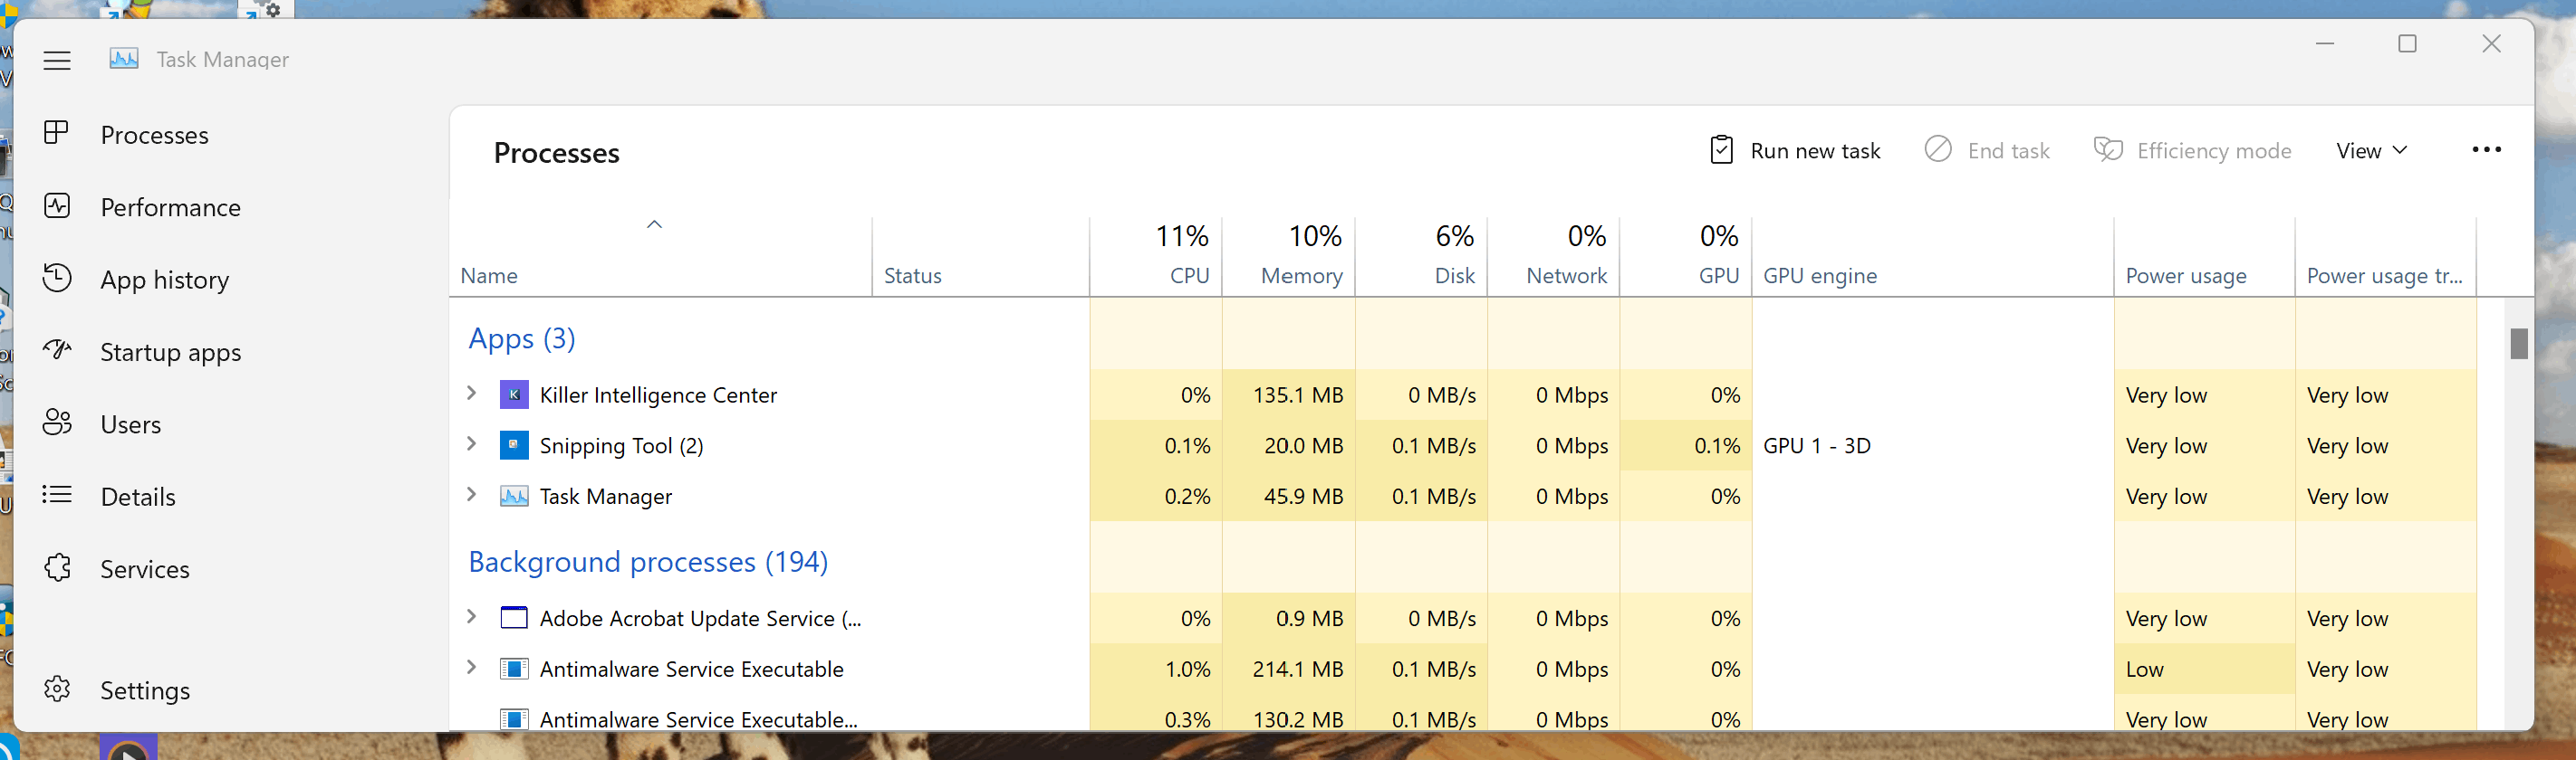
Task: Expand the Killer Intelligence Center process
Action: [472, 394]
